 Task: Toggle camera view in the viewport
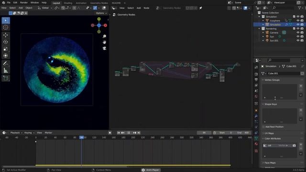[104, 48]
